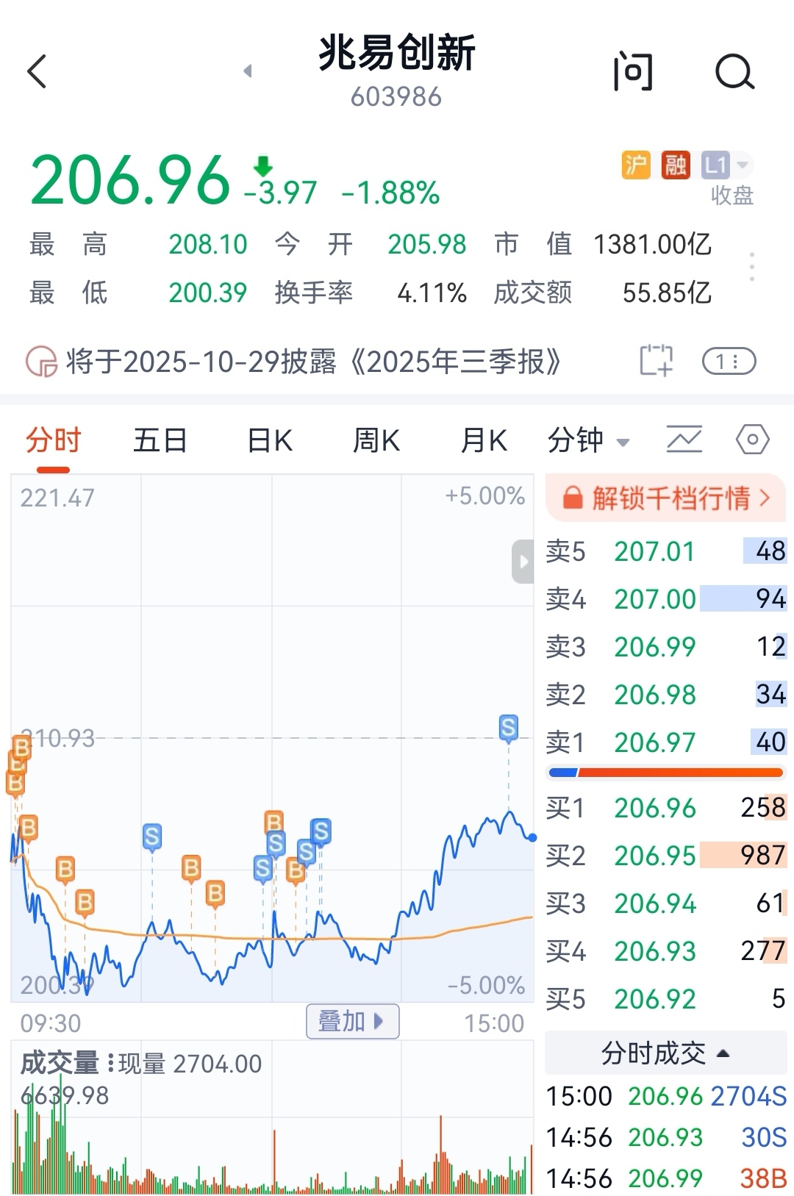Switch to the 五日 tab
The width and height of the screenshot is (794, 1196).
160,441
